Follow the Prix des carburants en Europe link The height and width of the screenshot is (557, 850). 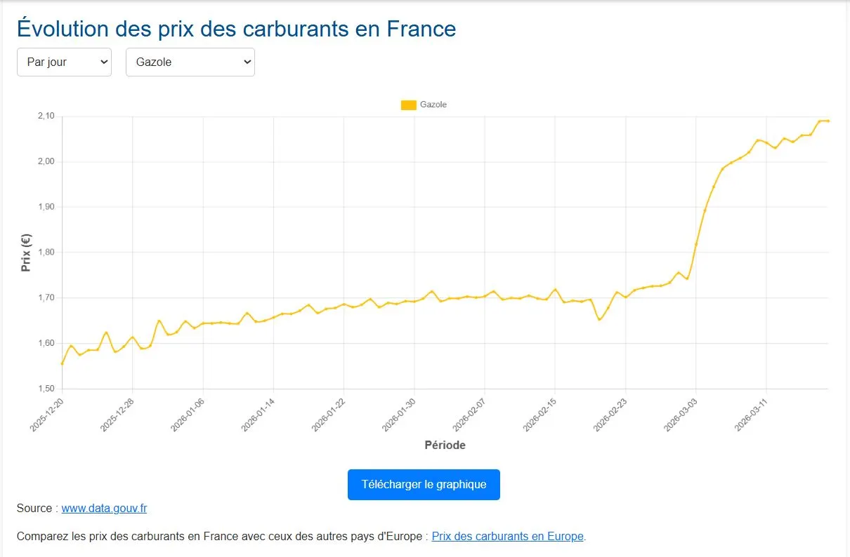507,536
